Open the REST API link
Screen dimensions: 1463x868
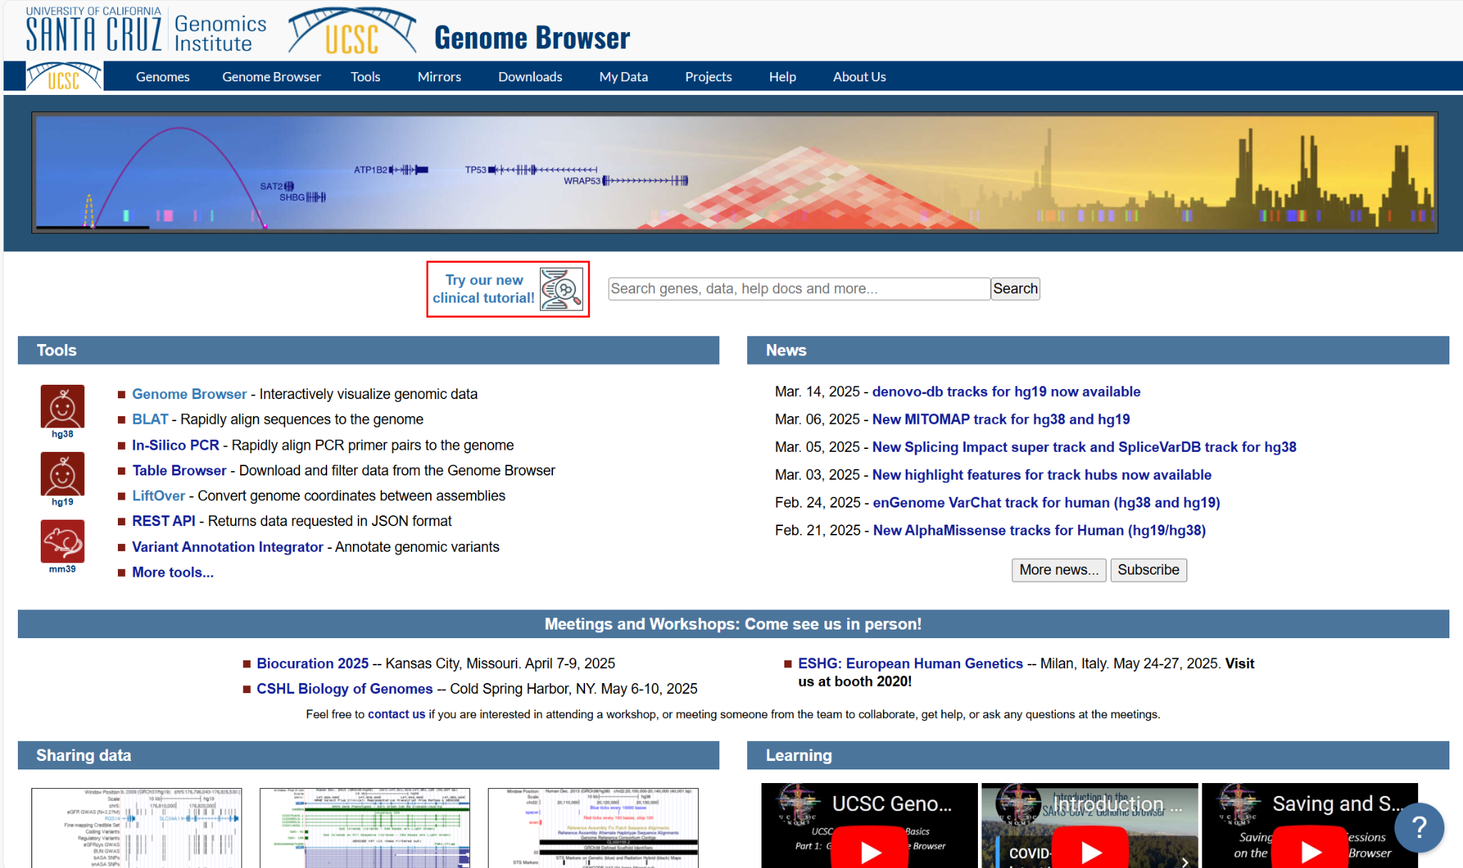[x=164, y=521]
